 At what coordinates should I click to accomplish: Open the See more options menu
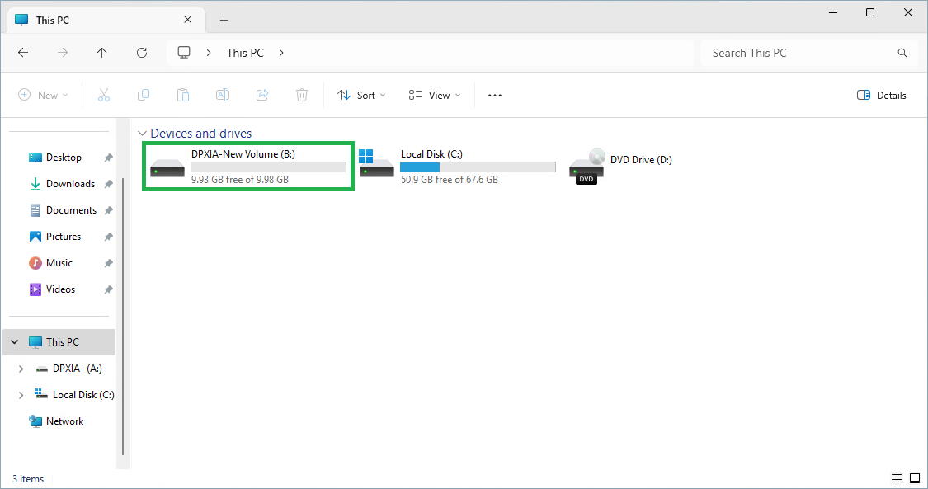(495, 96)
